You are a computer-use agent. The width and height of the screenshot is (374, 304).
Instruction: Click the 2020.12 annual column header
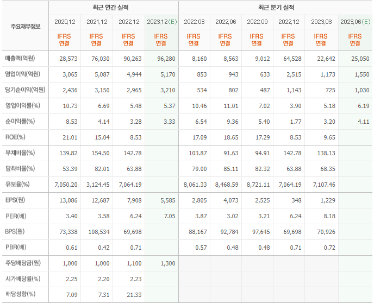pos(65,22)
